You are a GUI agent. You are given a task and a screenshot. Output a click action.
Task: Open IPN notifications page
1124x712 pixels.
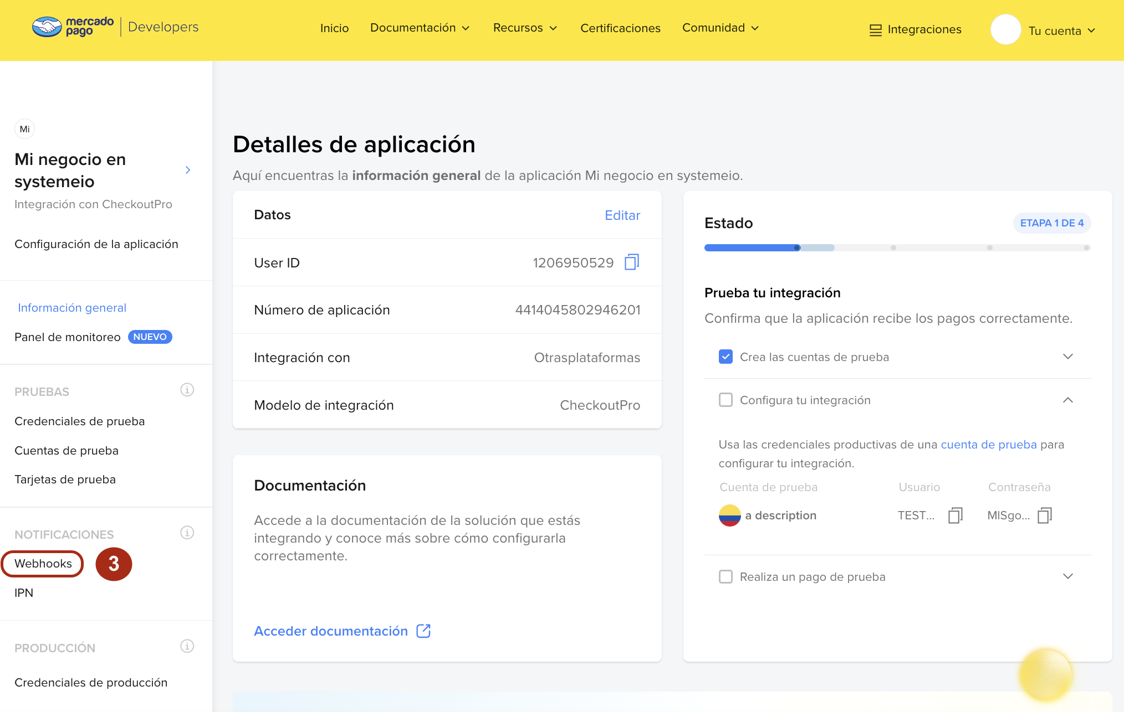pyautogui.click(x=24, y=593)
